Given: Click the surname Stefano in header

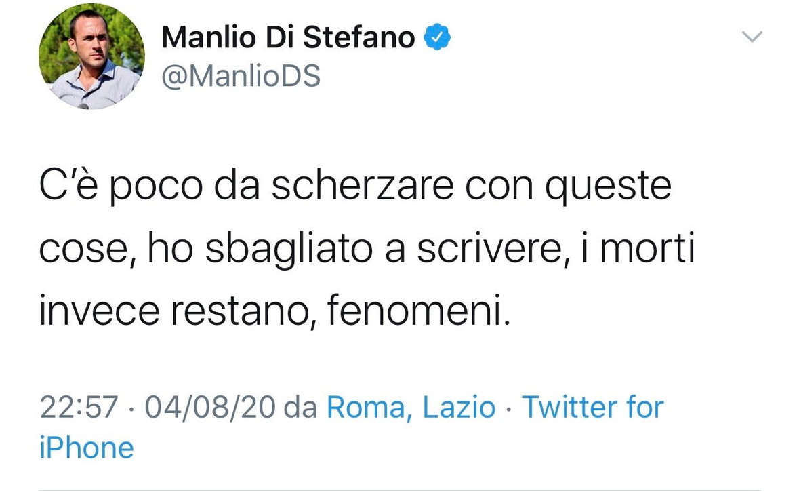Looking at the screenshot, I should tap(358, 37).
